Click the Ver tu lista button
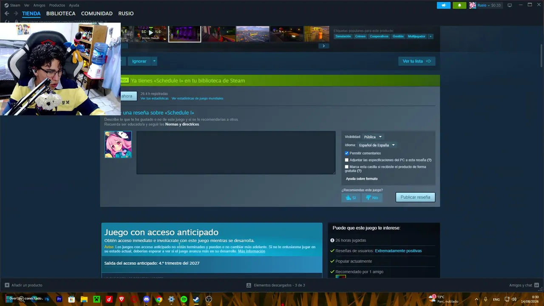The image size is (544, 306). point(416,61)
